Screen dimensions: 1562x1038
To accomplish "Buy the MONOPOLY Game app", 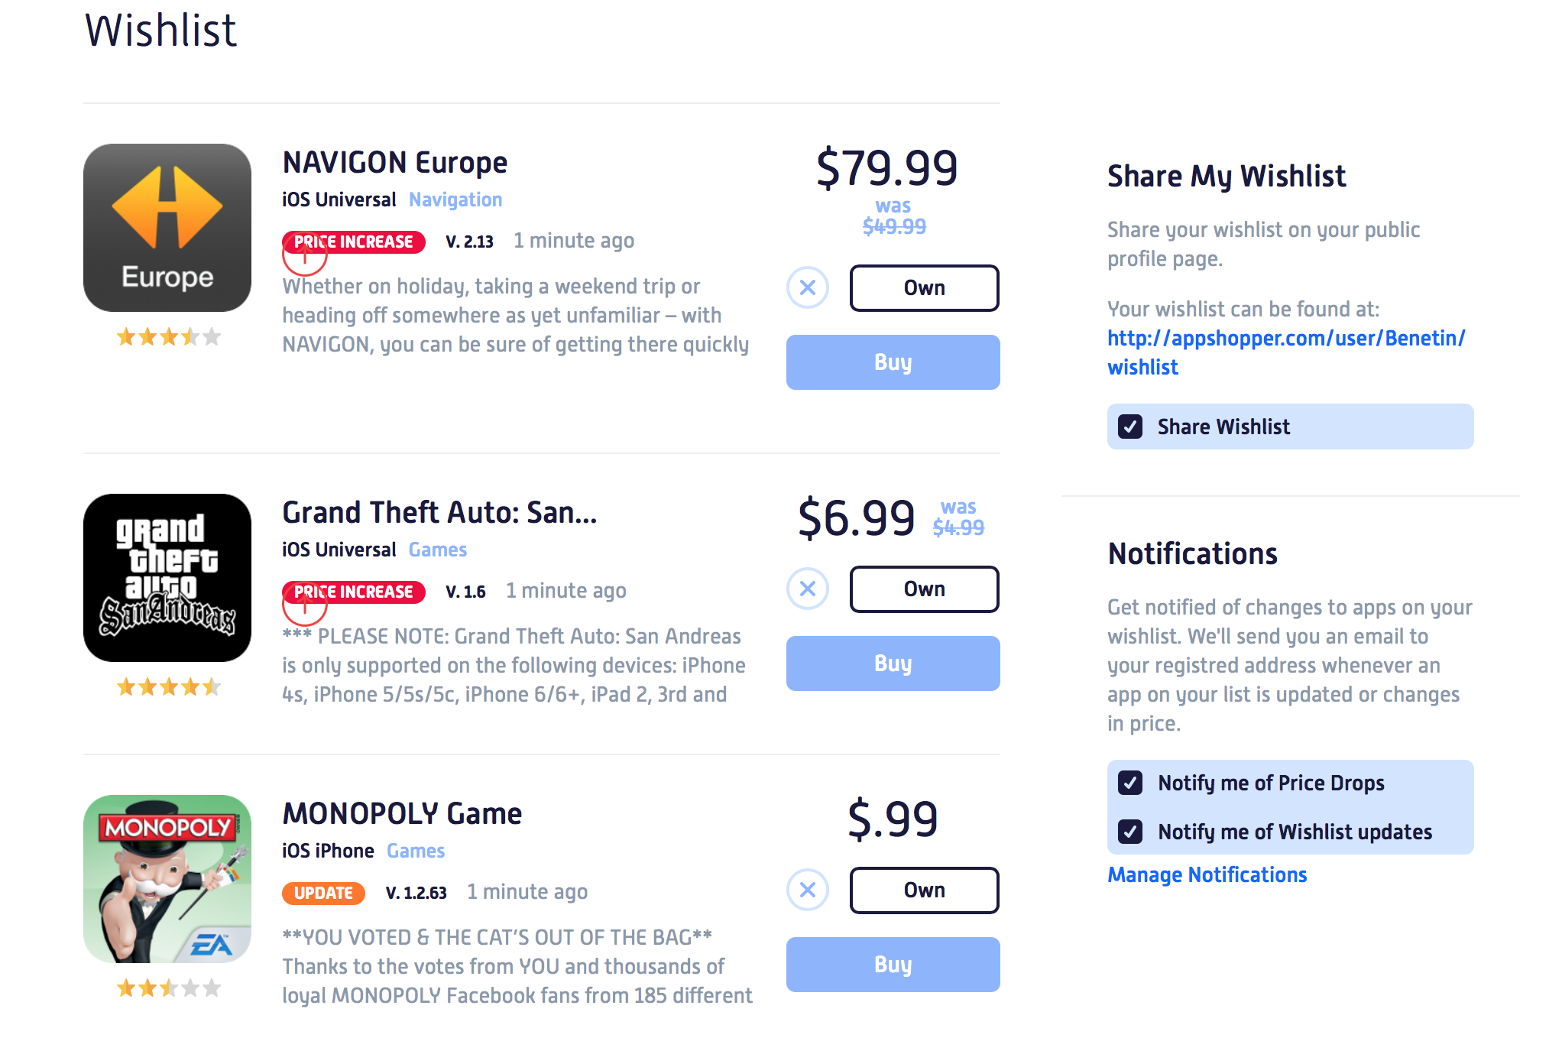I will click(893, 965).
